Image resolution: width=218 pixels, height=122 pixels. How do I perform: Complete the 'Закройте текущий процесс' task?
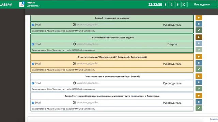(199, 108)
